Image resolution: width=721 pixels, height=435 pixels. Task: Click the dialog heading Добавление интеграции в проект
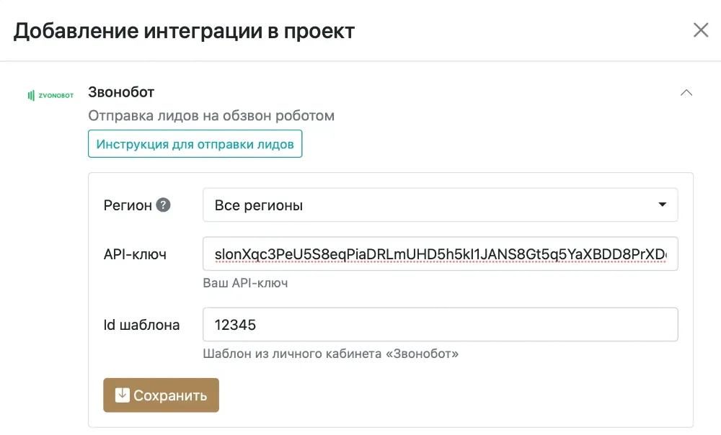click(x=184, y=31)
